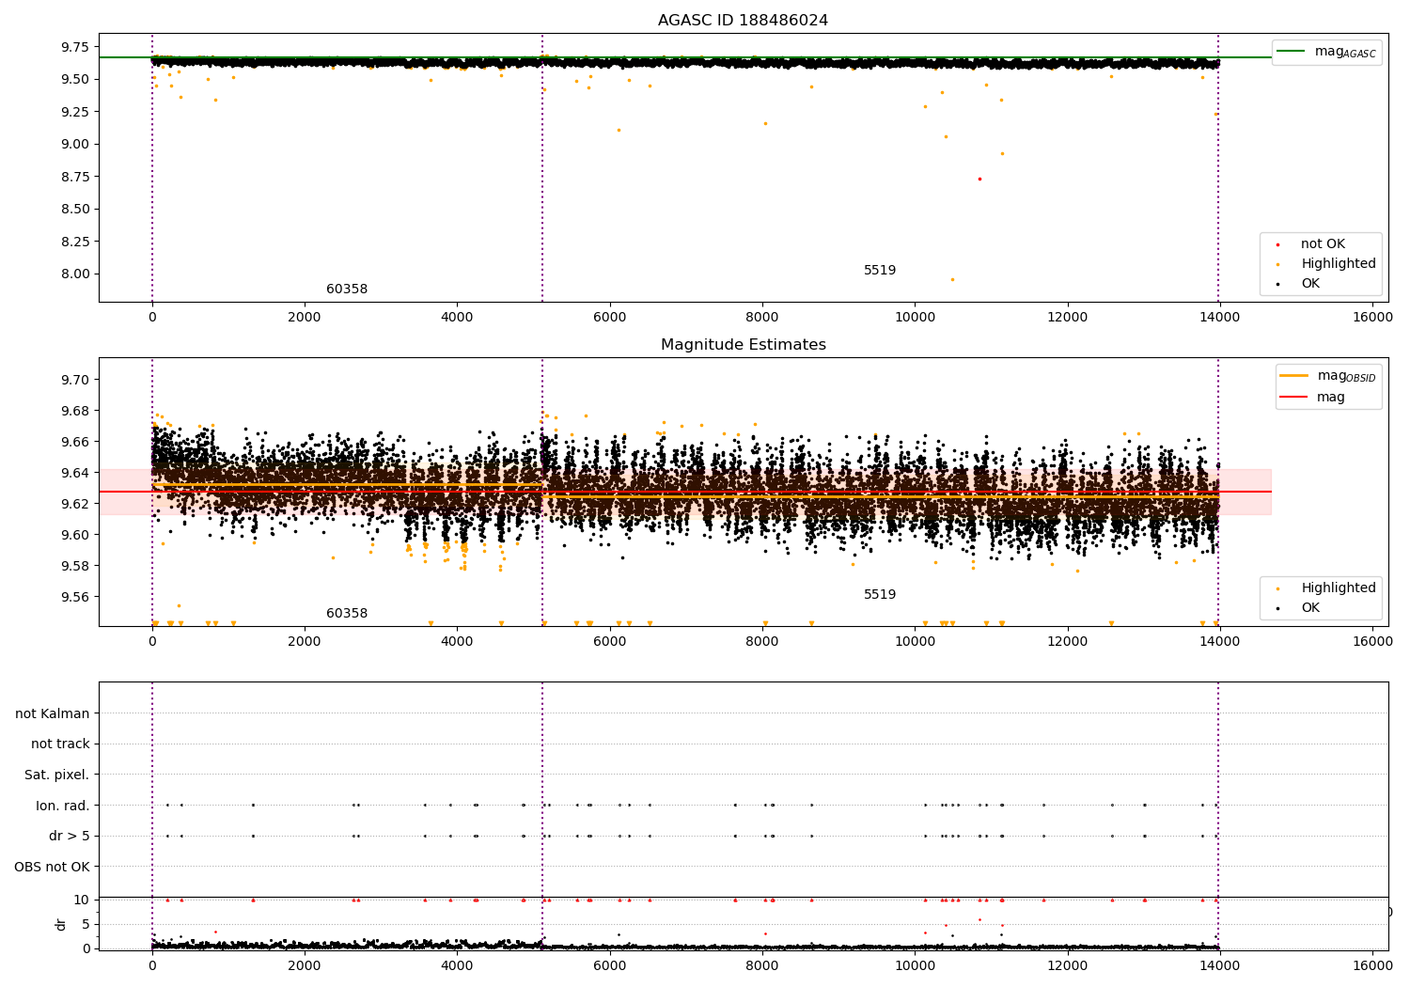Click x-axis tick 6000 on the bottom plot
Image resolution: width=1410 pixels, height=987 pixels.
(x=609, y=966)
